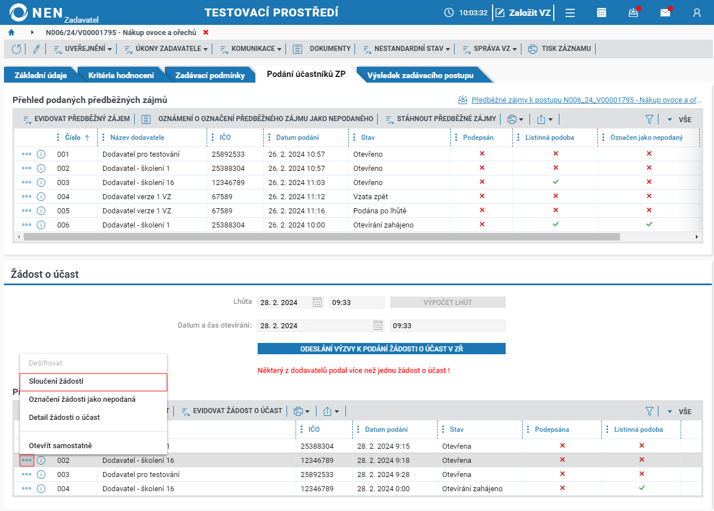Open row actions for zájem 003
Screen dimensions: 714x511
point(27,182)
